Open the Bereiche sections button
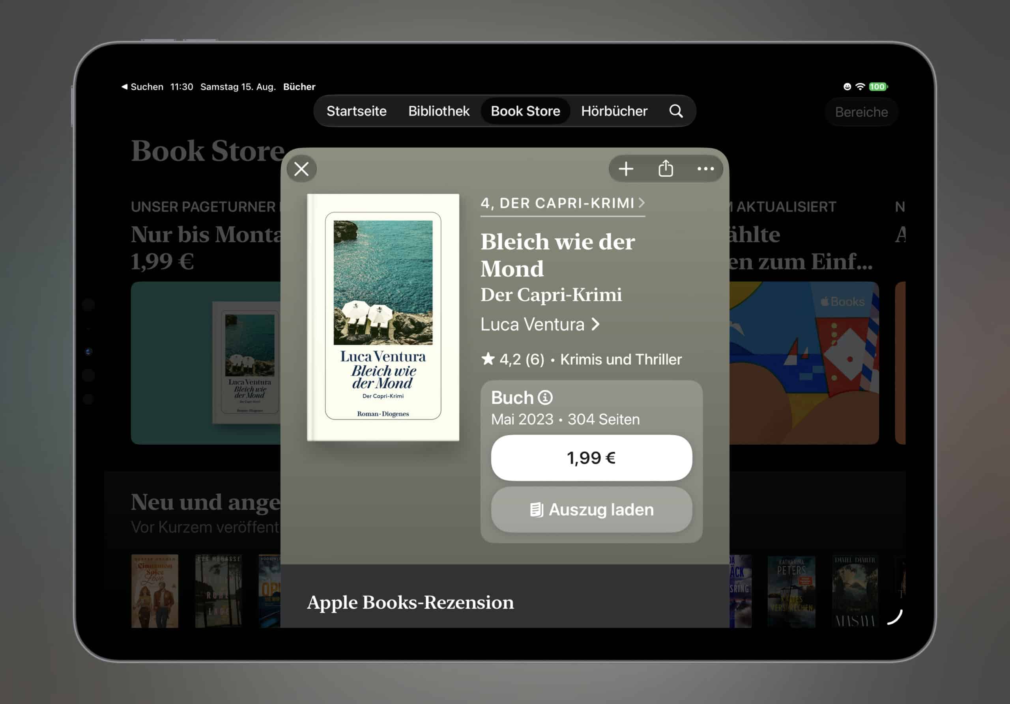Screen dimensions: 1010x704 pyautogui.click(x=861, y=112)
